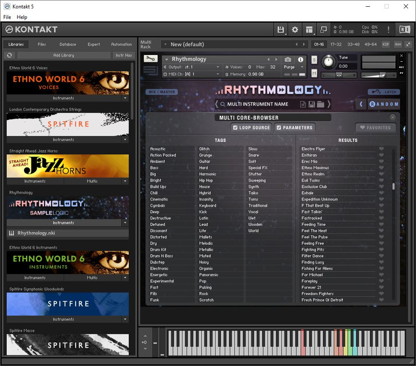The width and height of the screenshot is (416, 366).
Task: Click the pan slider between L and R
Action: [x=339, y=75]
